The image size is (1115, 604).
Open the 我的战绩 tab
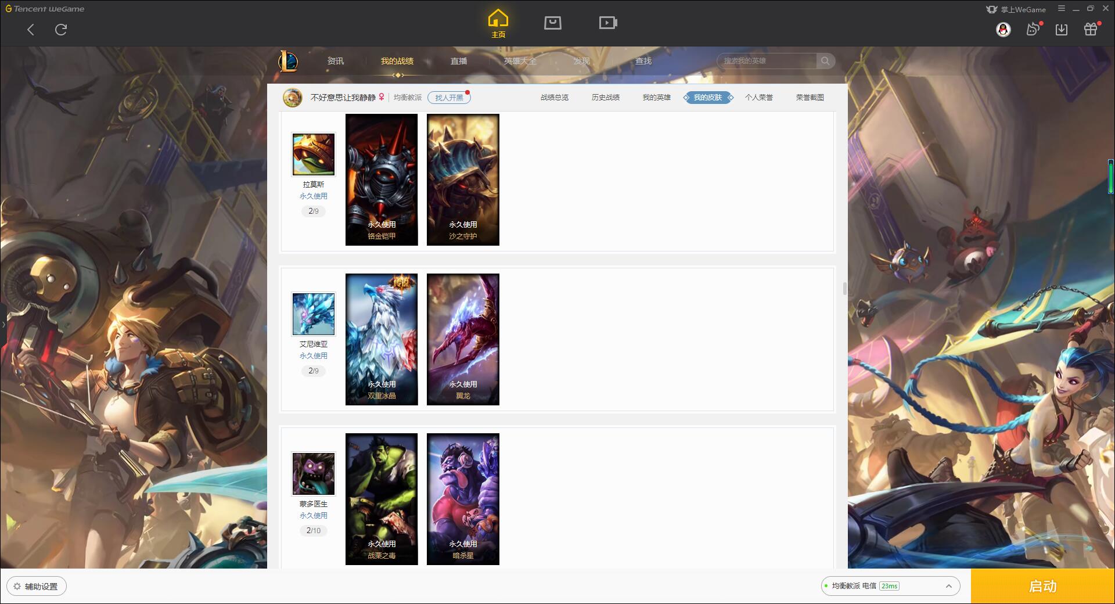point(397,61)
